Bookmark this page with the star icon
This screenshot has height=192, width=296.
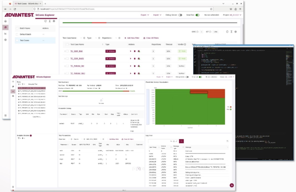click(211, 9)
